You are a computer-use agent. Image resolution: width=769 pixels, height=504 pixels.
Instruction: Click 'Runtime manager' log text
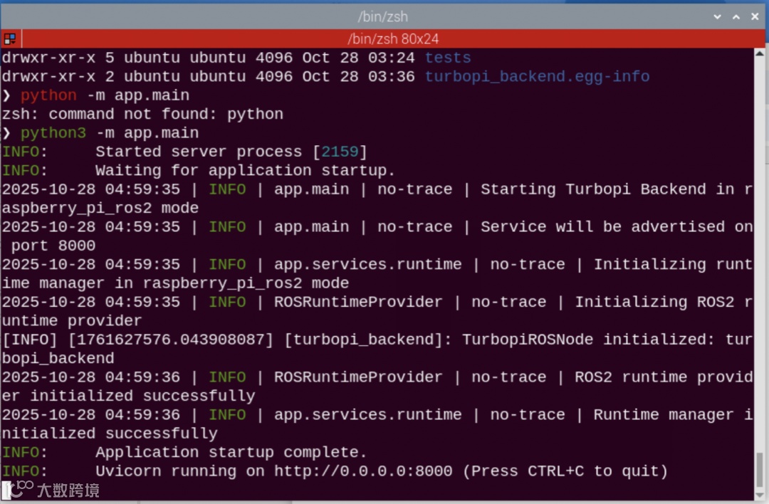(664, 415)
